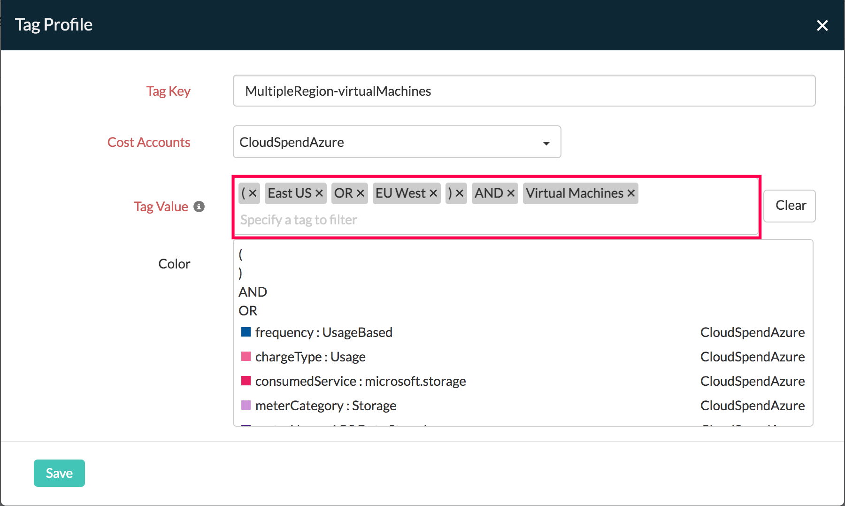Pick the chargeType : Usage tag
845x506 pixels.
pyautogui.click(x=310, y=357)
